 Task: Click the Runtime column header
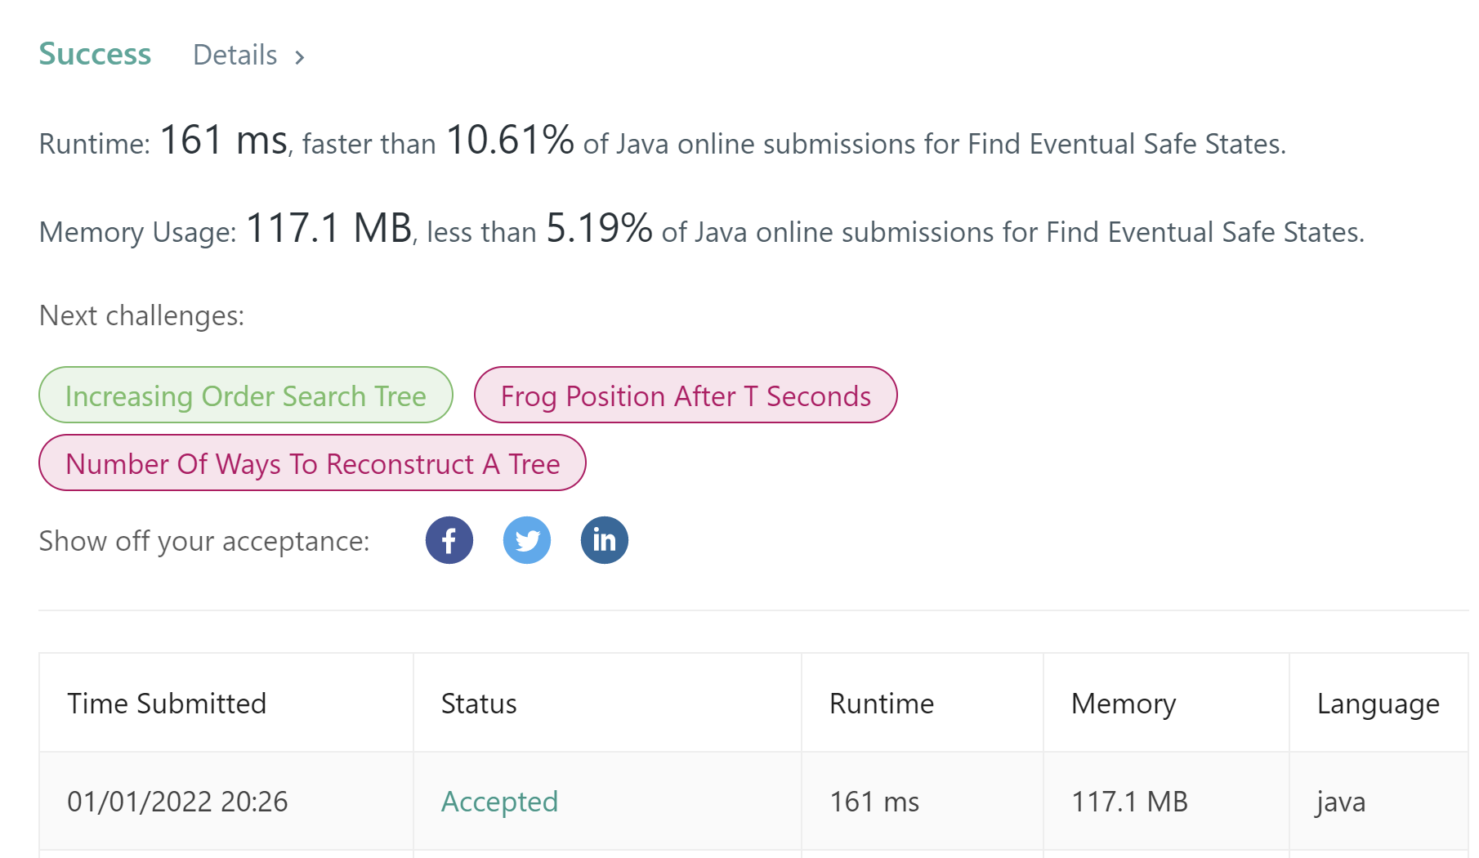[x=881, y=704]
